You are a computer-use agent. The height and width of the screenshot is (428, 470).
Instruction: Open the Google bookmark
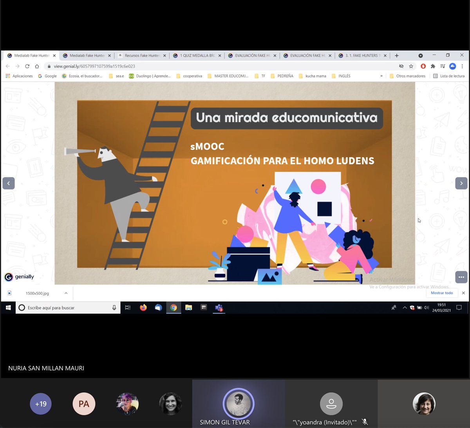point(47,76)
